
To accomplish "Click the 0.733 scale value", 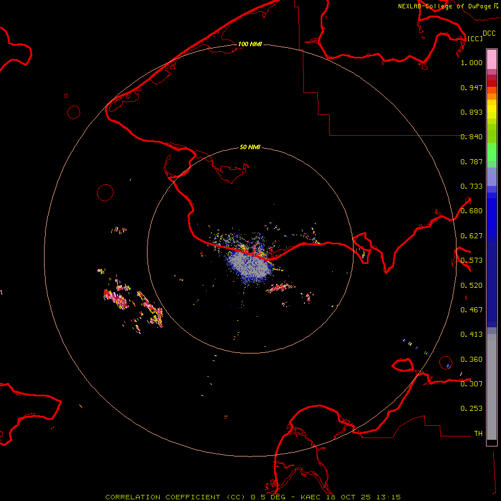I will tap(471, 186).
